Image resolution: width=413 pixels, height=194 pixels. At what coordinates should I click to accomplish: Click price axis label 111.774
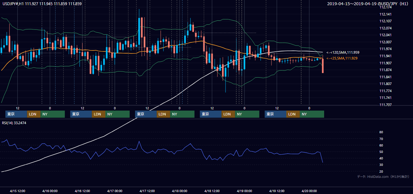click(386, 91)
